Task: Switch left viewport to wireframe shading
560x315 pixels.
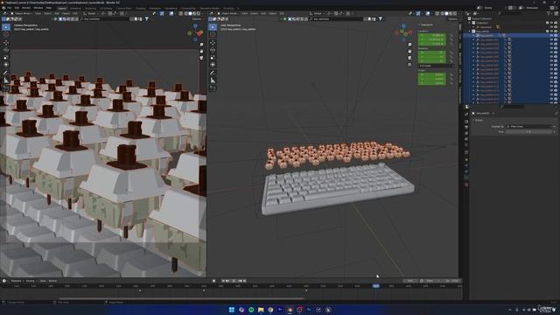Action: [x=185, y=14]
